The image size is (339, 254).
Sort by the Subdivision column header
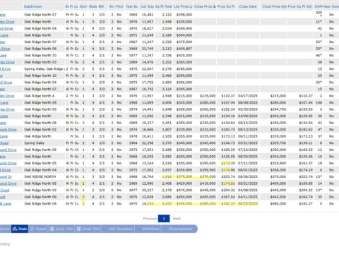(x=33, y=6)
